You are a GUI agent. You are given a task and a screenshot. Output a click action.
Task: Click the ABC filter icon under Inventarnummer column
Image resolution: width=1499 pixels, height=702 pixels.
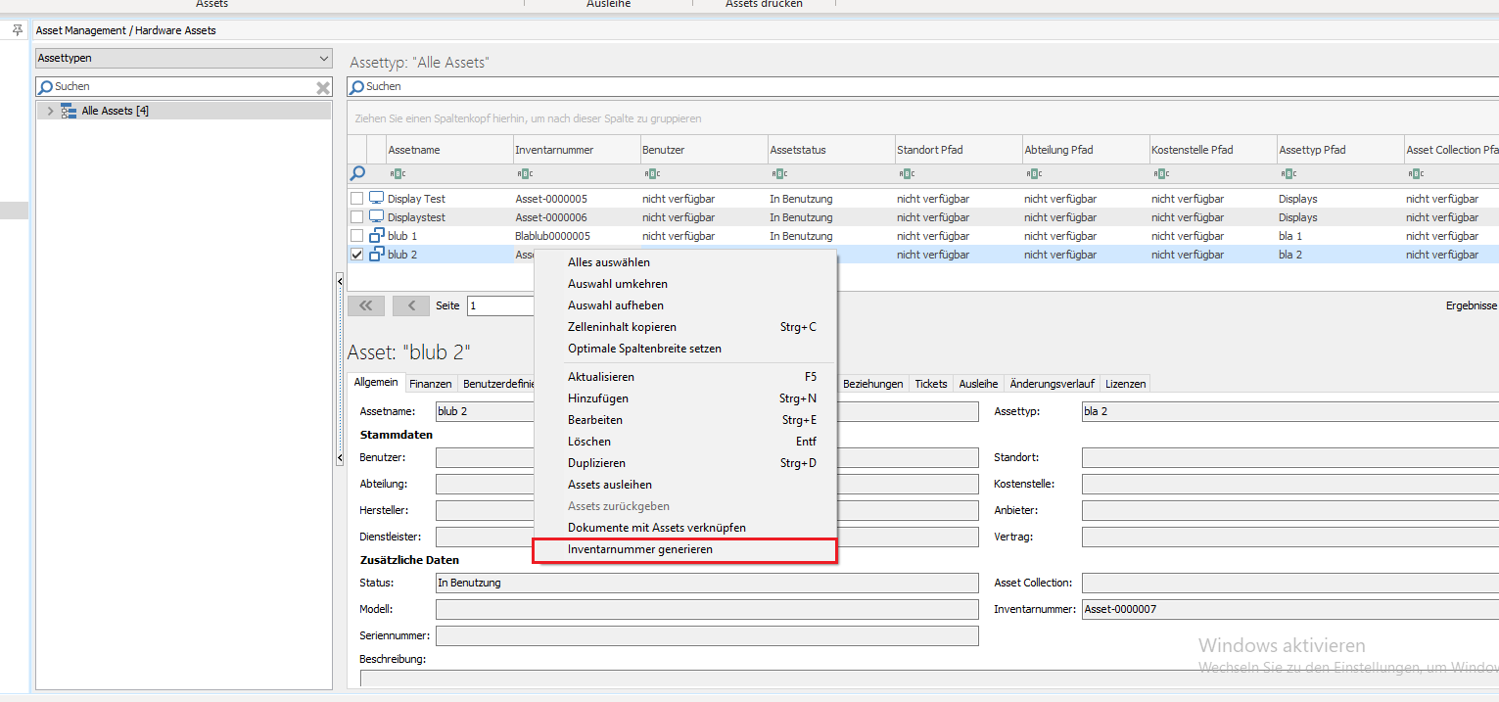[x=525, y=173]
